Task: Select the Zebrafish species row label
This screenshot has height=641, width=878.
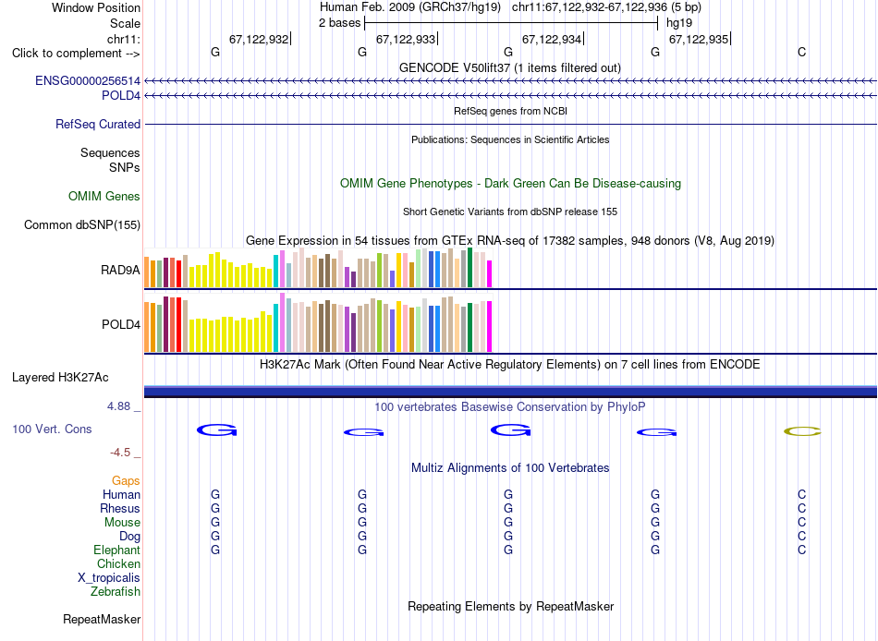Action: point(116,591)
